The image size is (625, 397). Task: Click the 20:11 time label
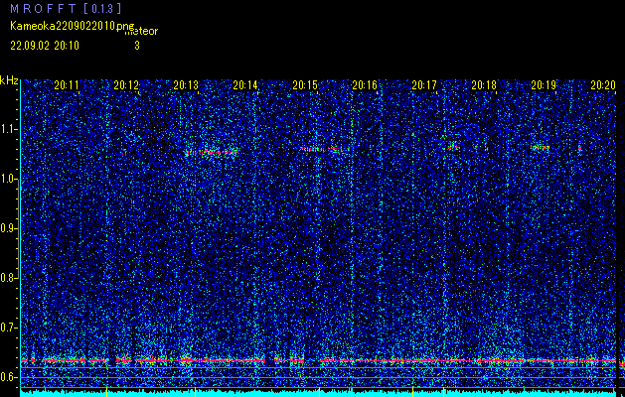pyautogui.click(x=67, y=85)
